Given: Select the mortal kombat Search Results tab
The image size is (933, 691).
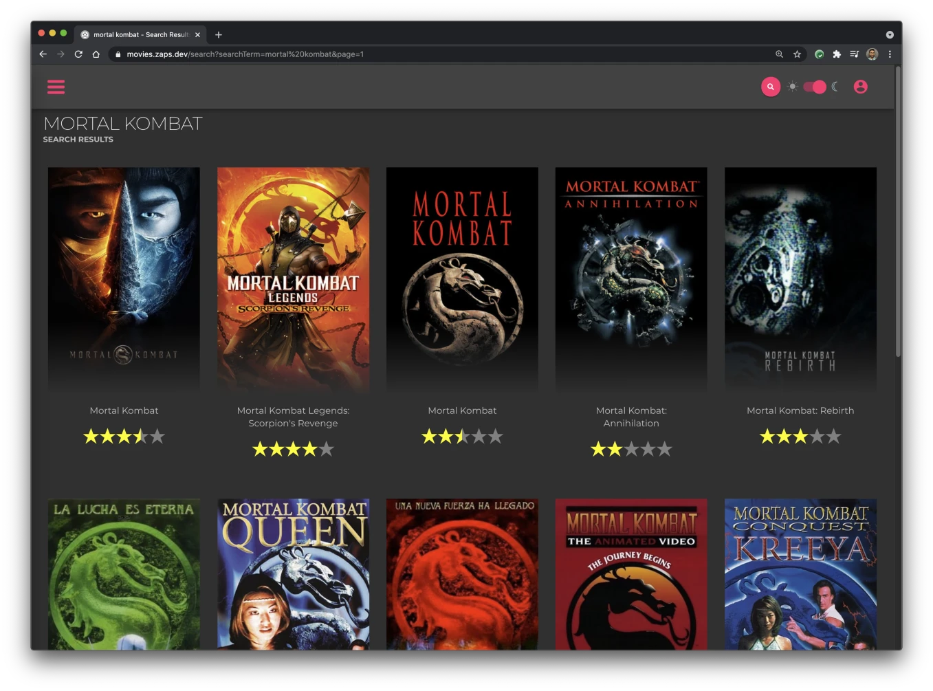Looking at the screenshot, I should tap(140, 34).
